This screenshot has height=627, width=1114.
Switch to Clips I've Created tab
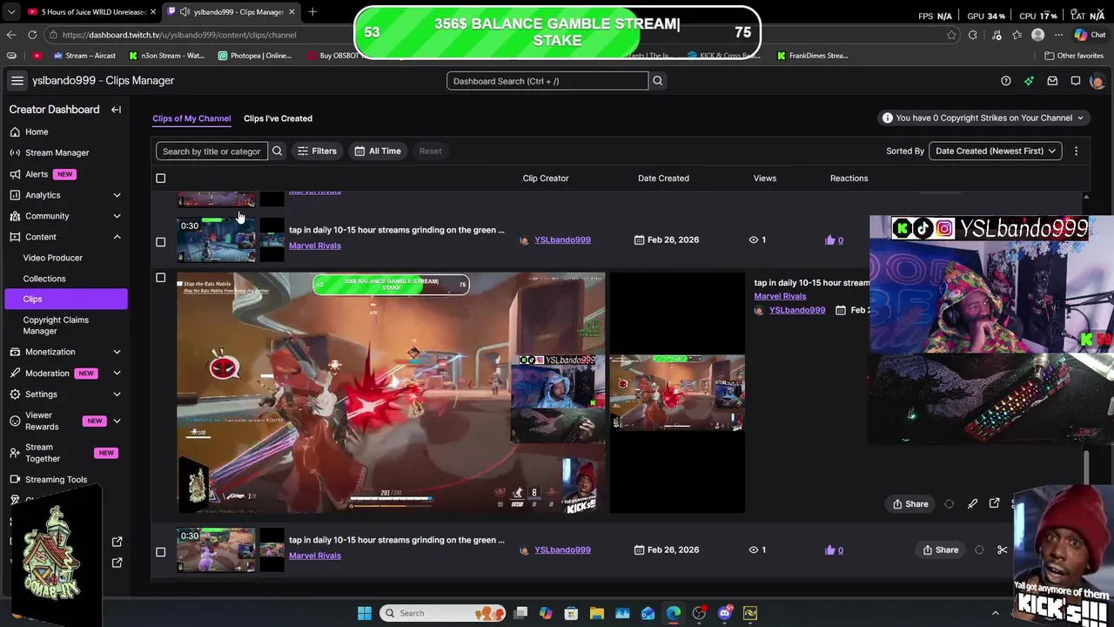point(278,118)
